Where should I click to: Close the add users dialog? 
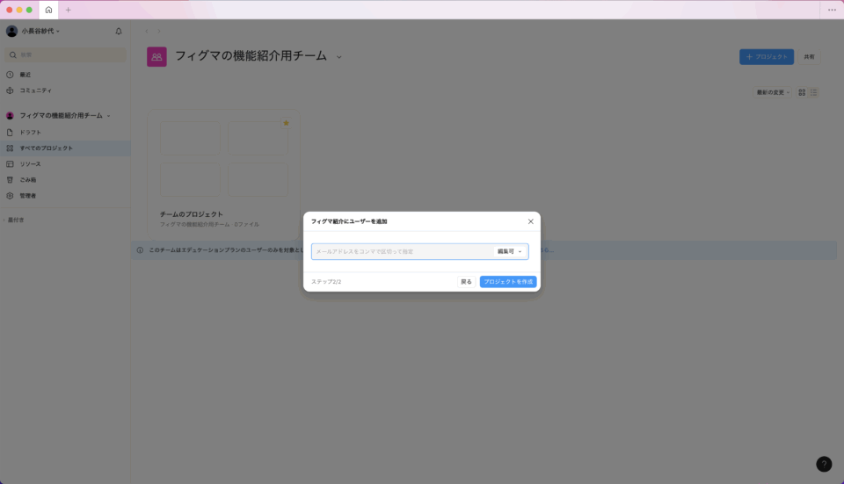[x=530, y=221]
